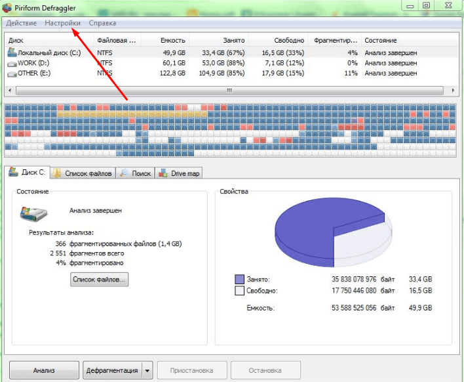Click the 11% fragmentation value for OTHER (E:)
The height and width of the screenshot is (382, 464).
[351, 74]
